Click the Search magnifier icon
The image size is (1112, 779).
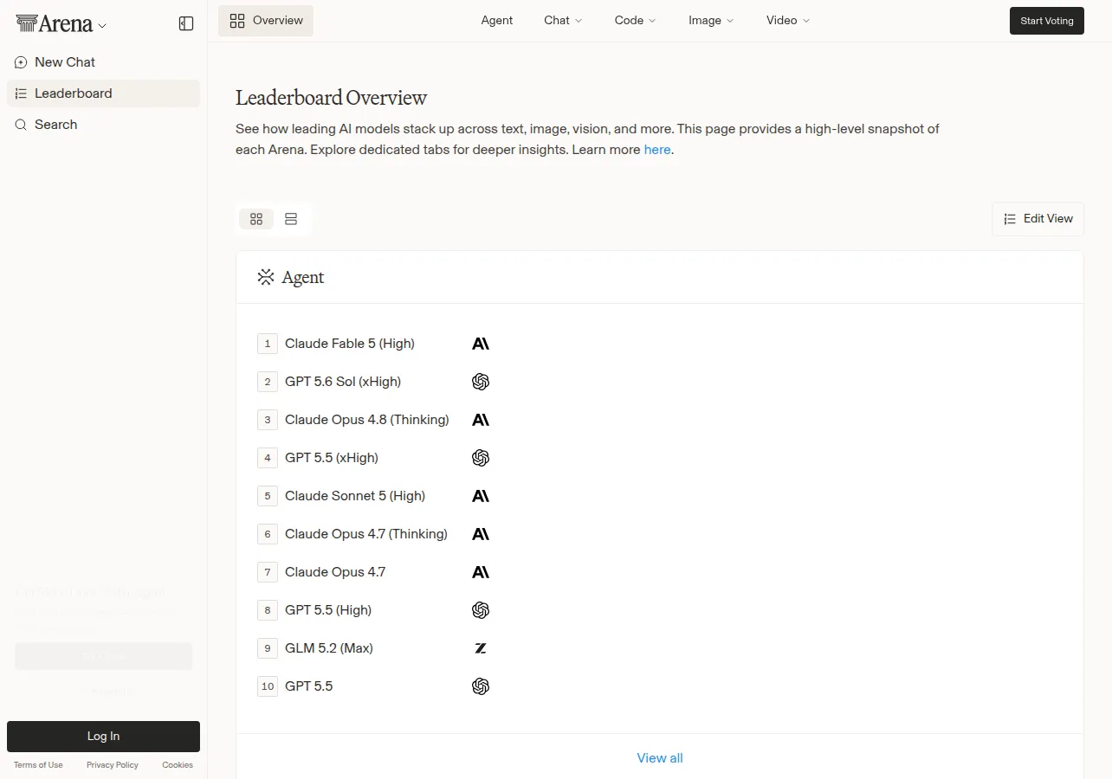tap(21, 125)
